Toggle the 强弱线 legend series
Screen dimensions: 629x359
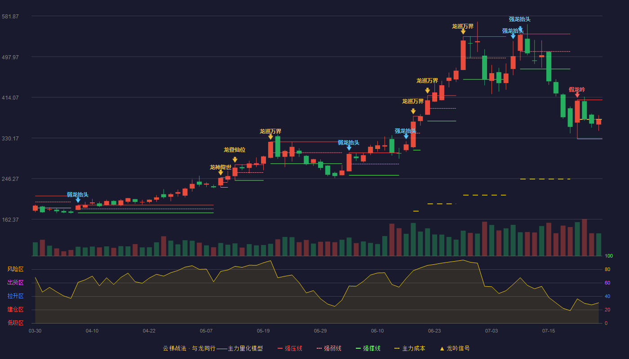click(329, 349)
